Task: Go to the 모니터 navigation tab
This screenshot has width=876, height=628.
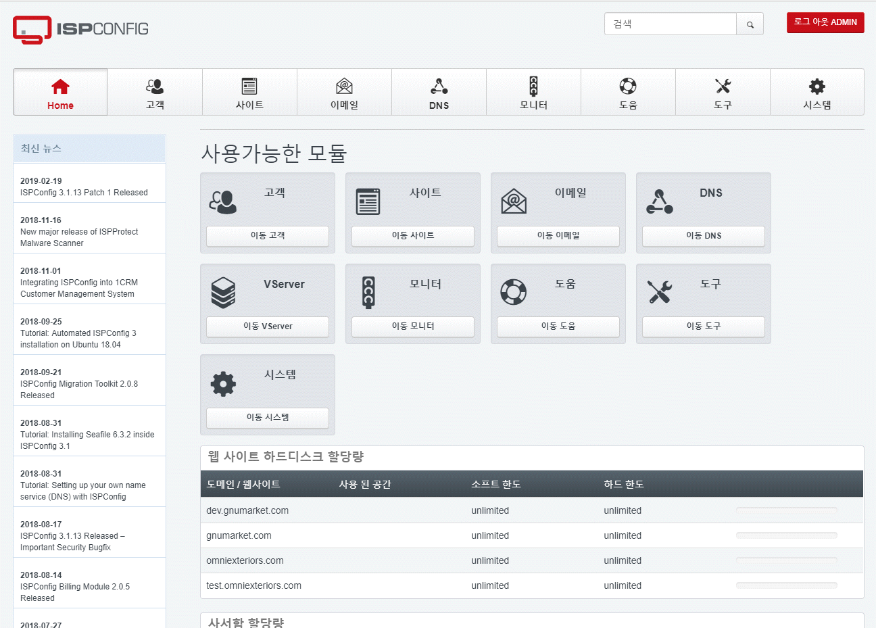Action: 533,93
